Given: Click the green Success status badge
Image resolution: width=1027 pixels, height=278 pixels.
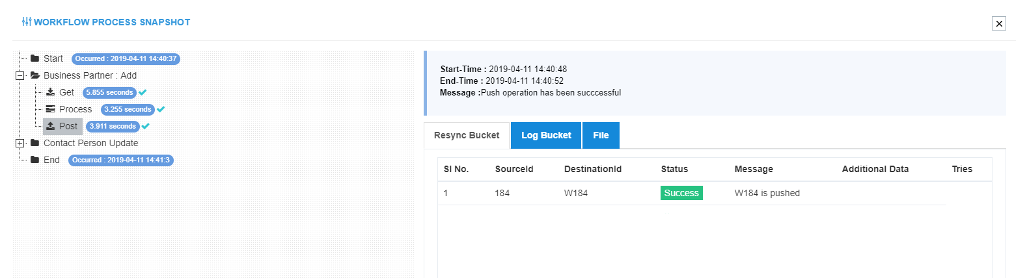Looking at the screenshot, I should click(x=681, y=193).
